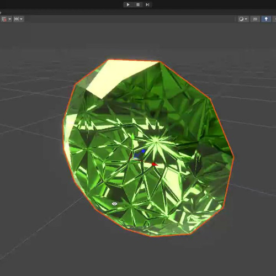Toggle grid snapping icon in Scene toolbar
The height and width of the screenshot is (276, 276).
tap(4, 19)
